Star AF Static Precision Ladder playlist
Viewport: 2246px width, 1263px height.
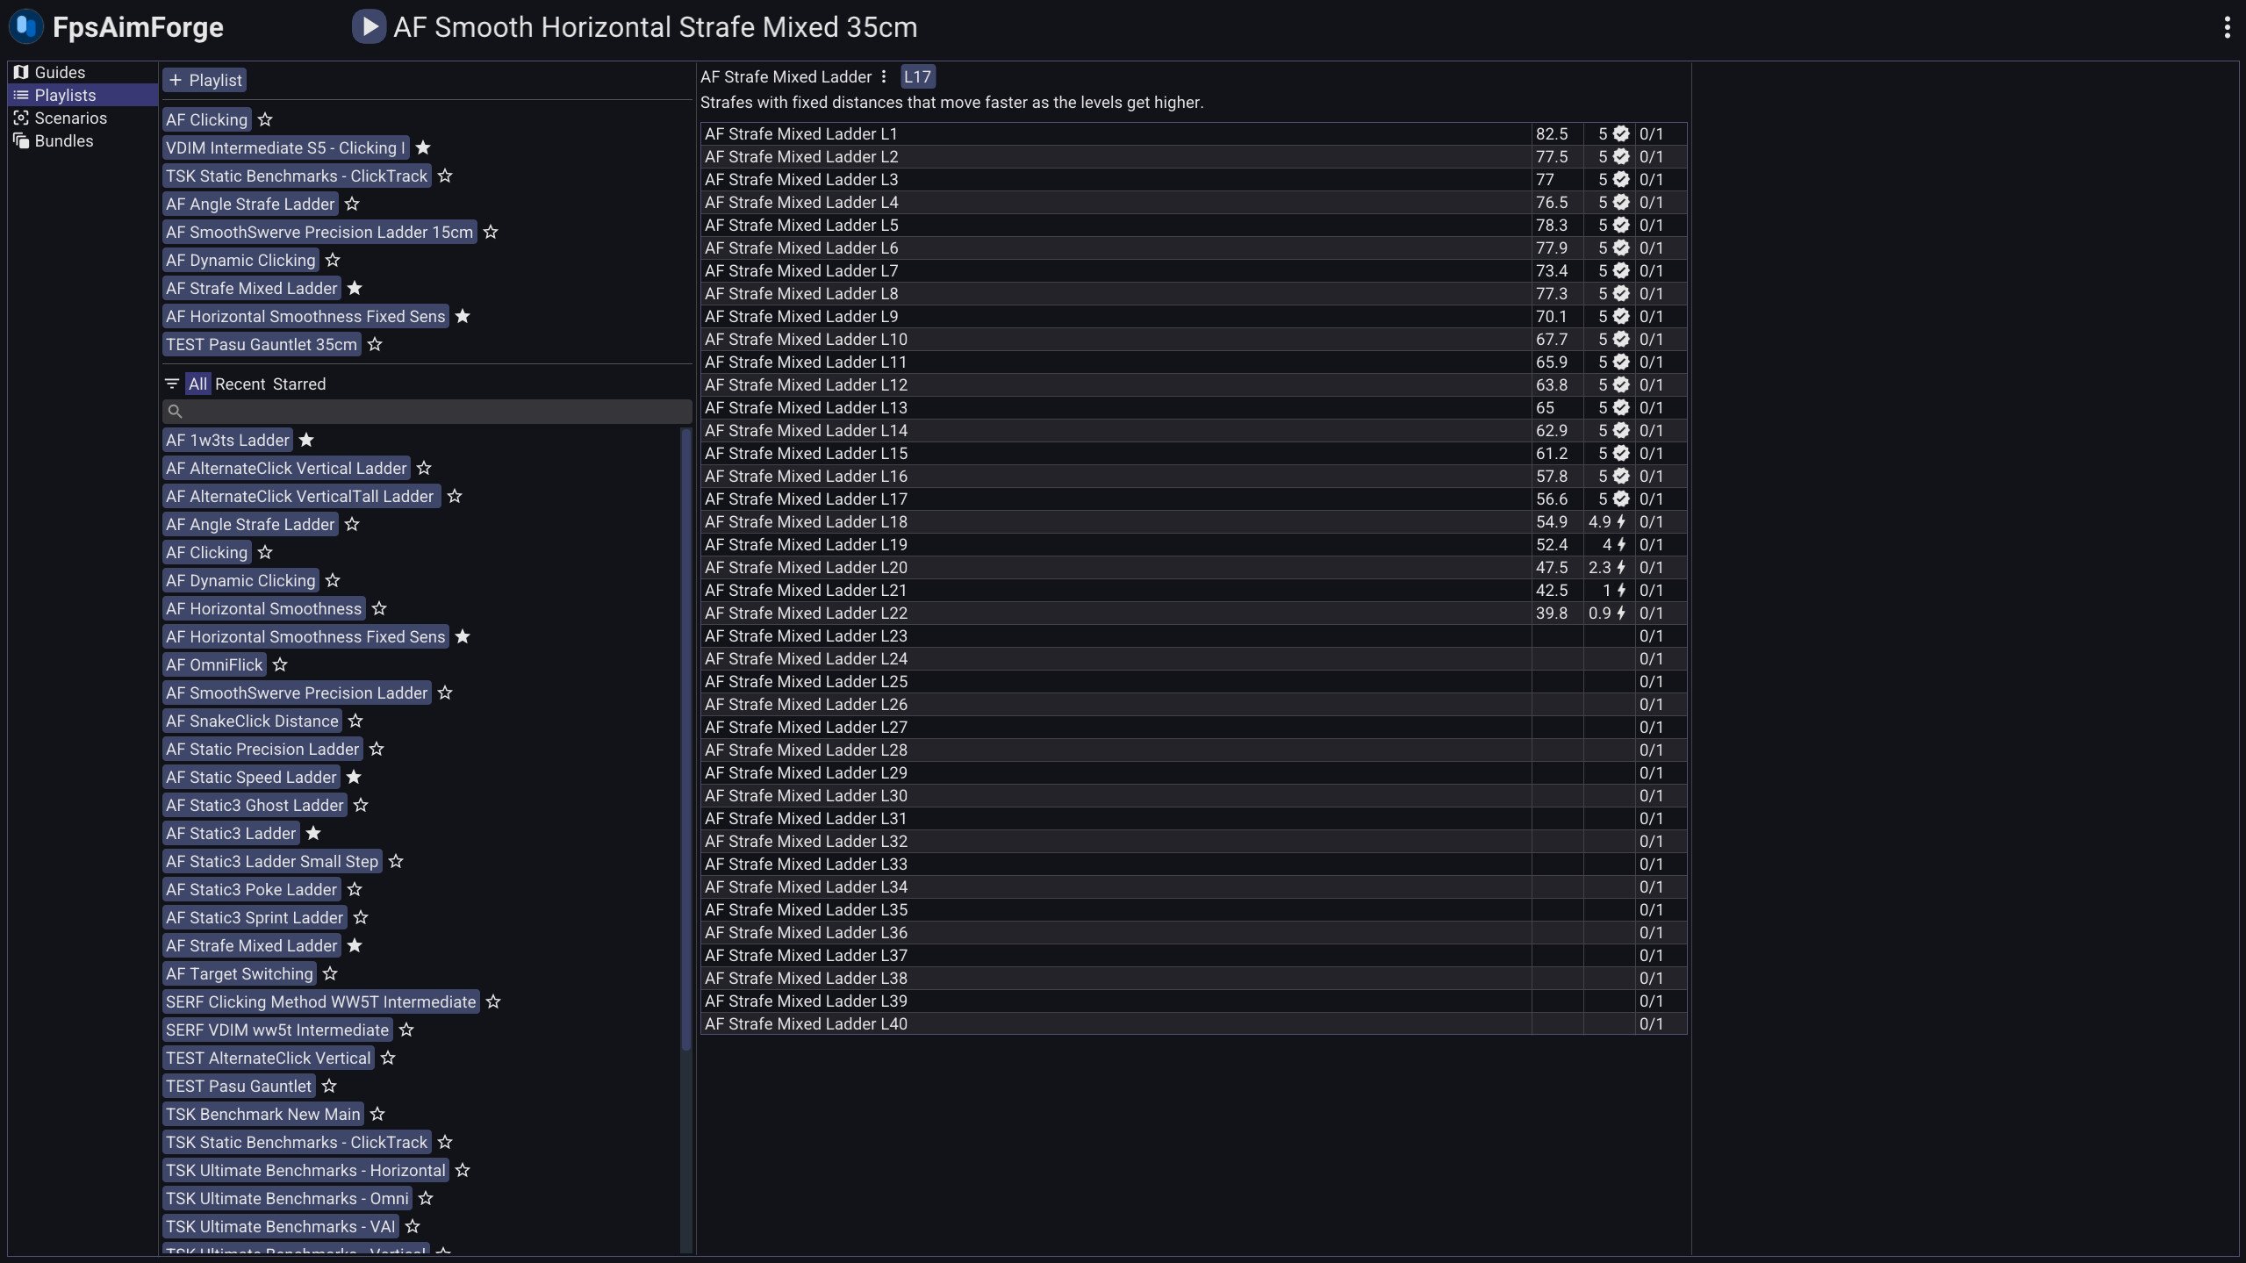377,749
